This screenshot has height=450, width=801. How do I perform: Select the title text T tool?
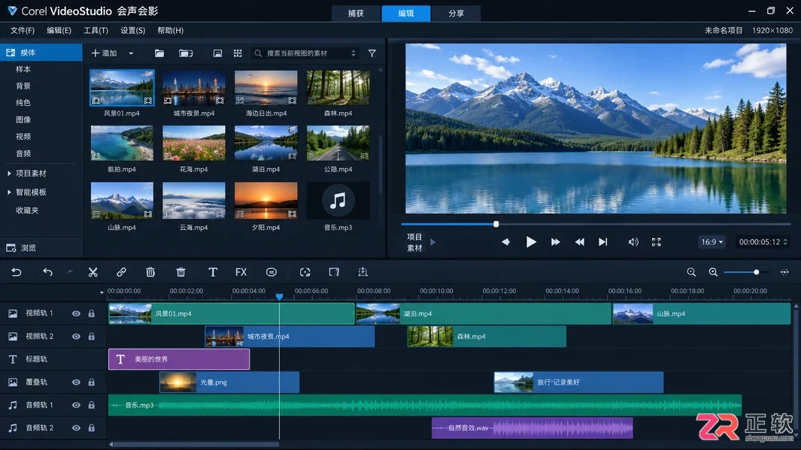[213, 272]
